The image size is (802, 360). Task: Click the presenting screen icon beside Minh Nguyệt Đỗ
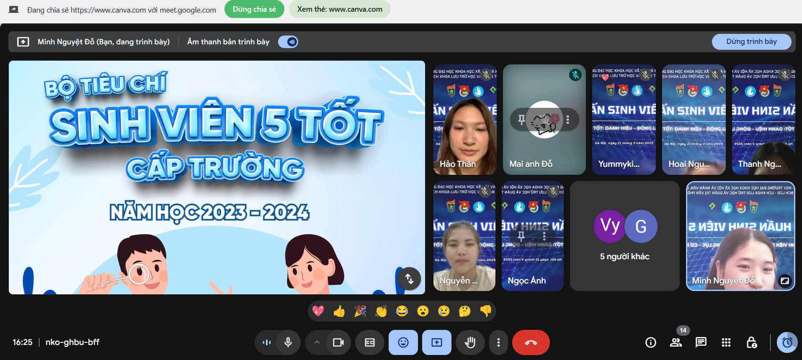click(23, 42)
